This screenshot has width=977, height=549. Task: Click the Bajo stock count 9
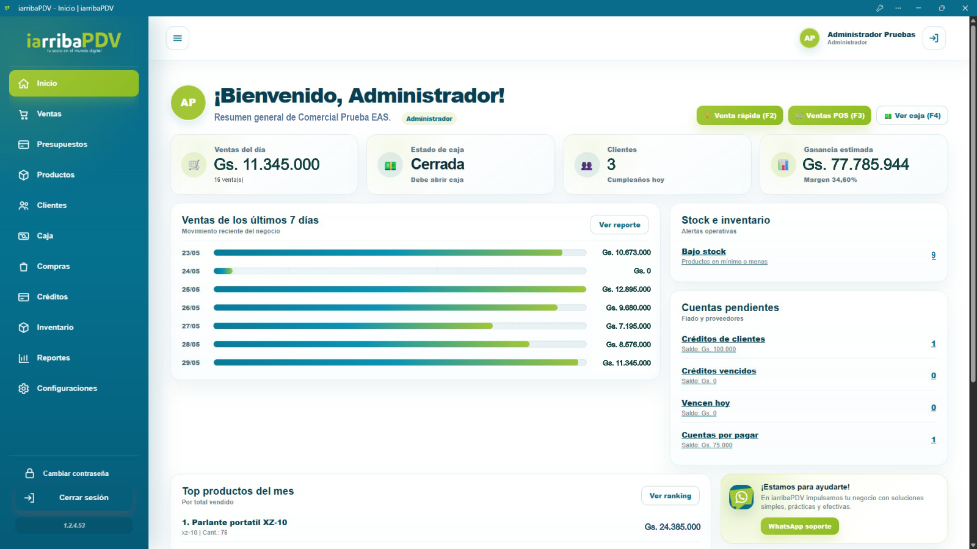(x=933, y=256)
